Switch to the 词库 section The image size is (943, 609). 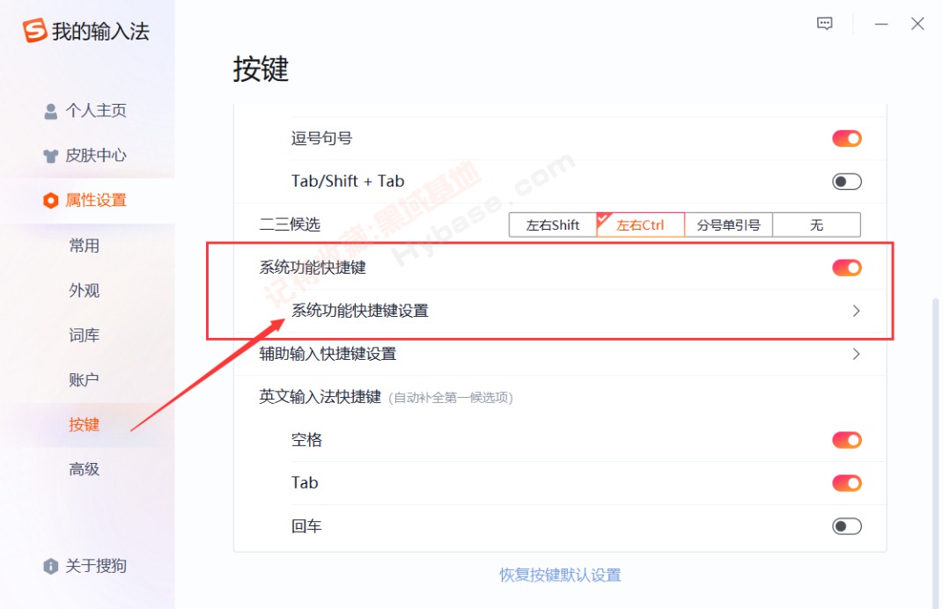pos(85,335)
